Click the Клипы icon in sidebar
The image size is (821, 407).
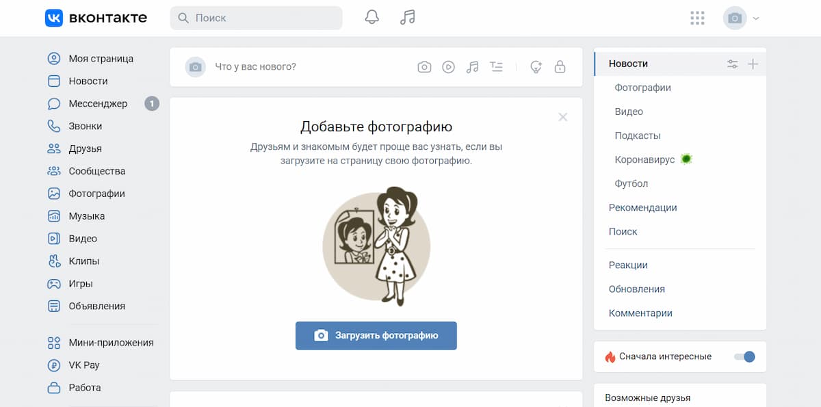pos(54,261)
